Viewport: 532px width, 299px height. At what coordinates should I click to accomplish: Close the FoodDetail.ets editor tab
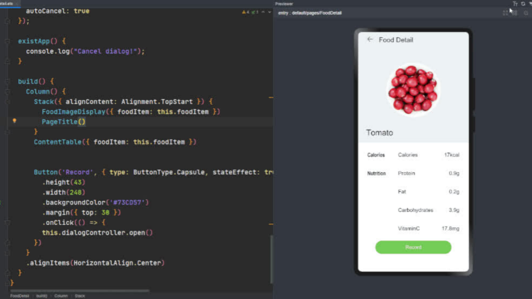click(17, 4)
